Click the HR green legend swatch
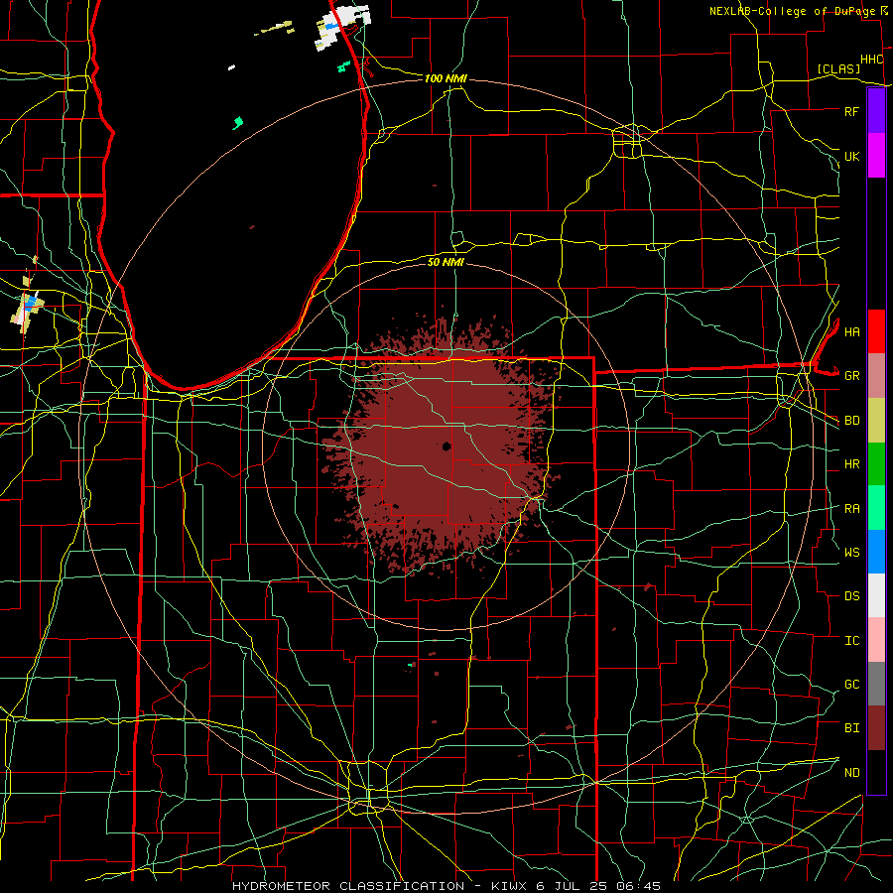 coord(876,464)
